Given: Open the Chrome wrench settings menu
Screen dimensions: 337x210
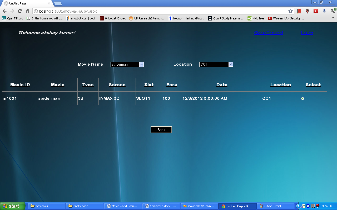Looking at the screenshot, I should (333, 11).
